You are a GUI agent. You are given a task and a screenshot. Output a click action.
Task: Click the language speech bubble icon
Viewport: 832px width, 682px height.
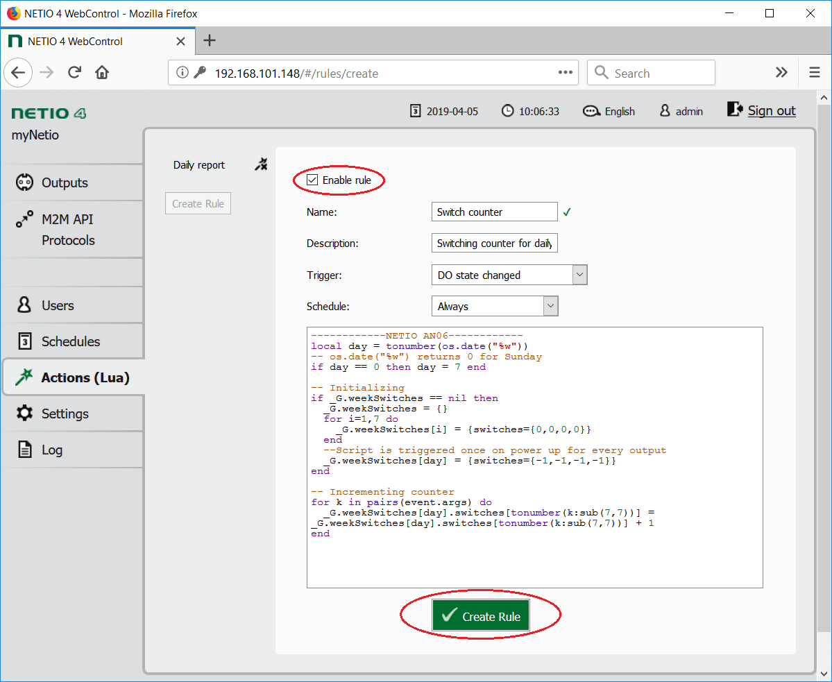(x=591, y=111)
